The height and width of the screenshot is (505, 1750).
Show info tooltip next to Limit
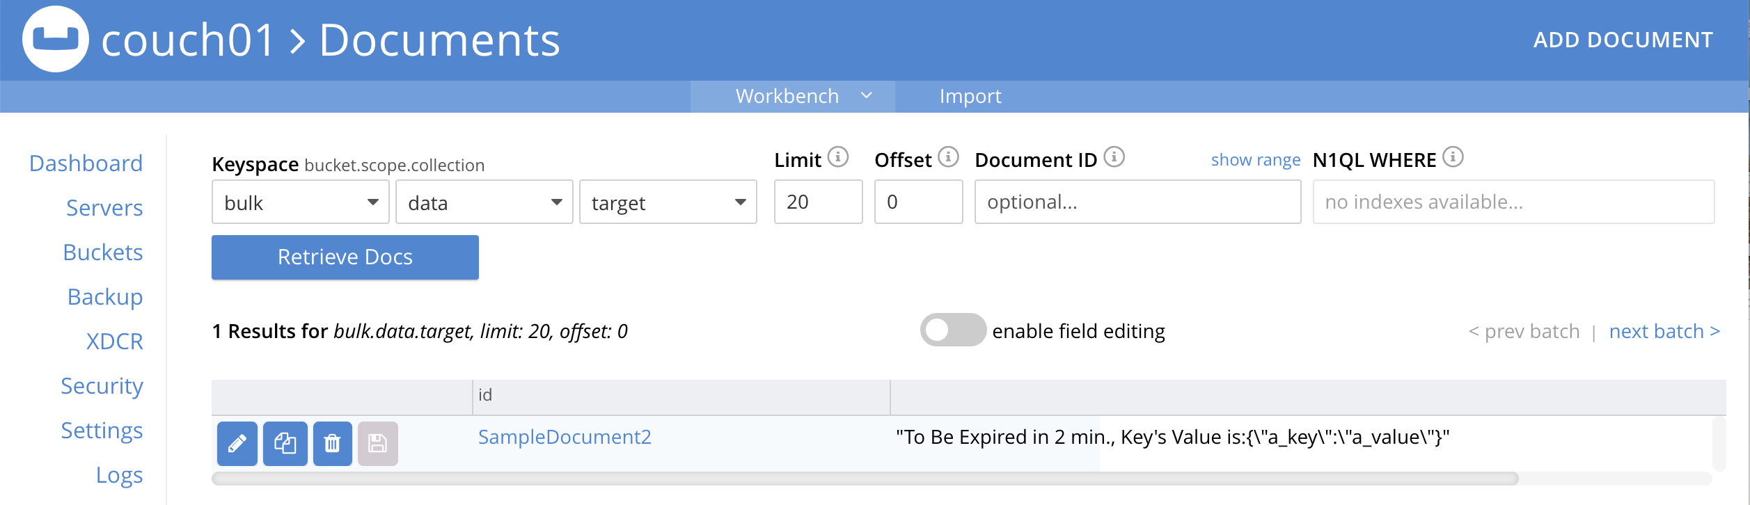pos(838,157)
